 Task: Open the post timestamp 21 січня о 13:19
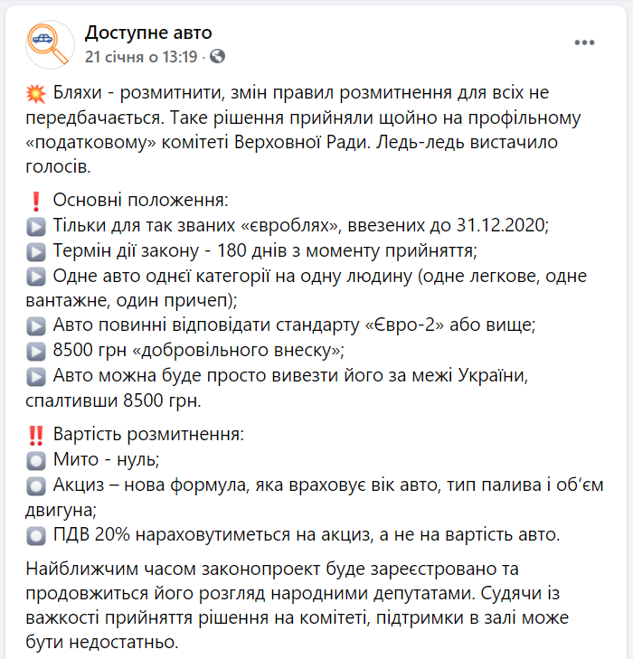pyautogui.click(x=141, y=56)
